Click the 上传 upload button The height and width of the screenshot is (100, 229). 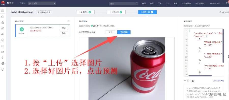point(110,32)
